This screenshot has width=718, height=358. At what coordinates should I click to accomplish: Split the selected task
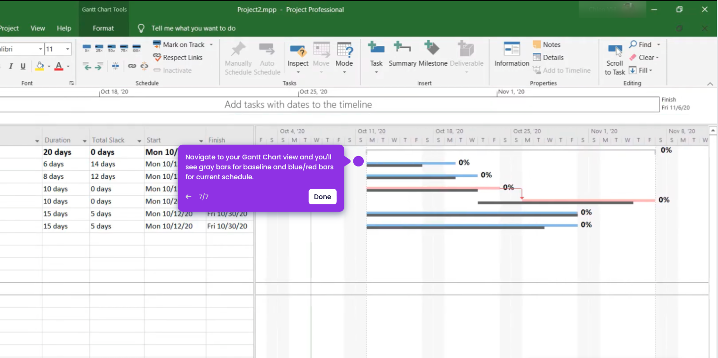tap(115, 66)
